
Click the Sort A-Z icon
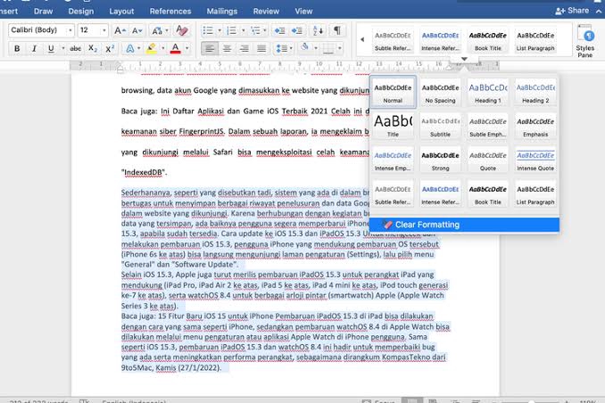coord(318,30)
